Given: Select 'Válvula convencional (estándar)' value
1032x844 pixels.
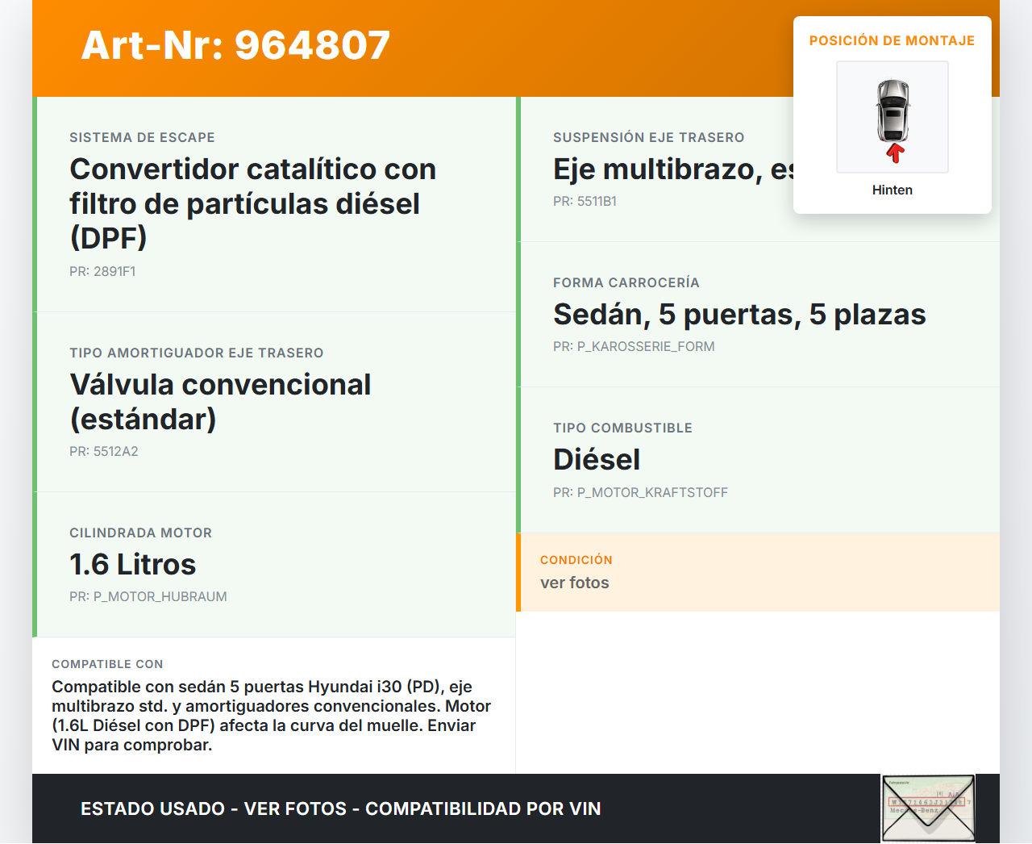Looking at the screenshot, I should 220,402.
